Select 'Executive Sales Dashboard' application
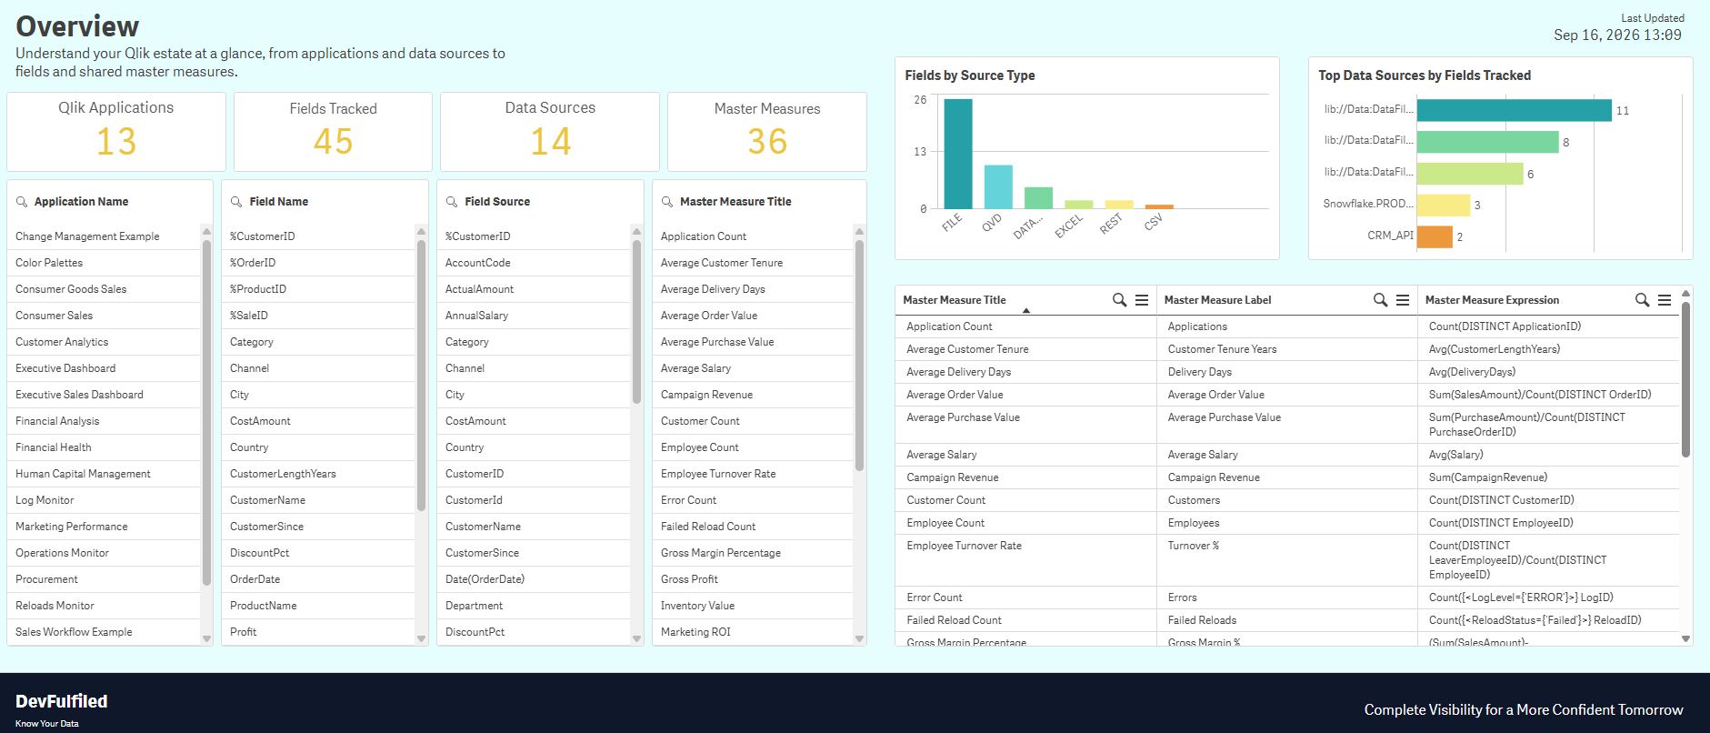This screenshot has height=733, width=1710. click(x=104, y=395)
